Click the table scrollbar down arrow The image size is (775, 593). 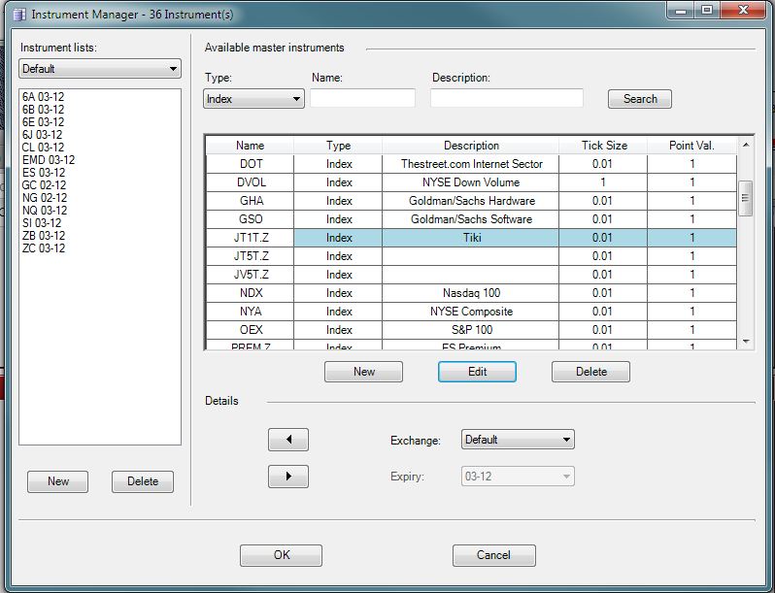746,342
